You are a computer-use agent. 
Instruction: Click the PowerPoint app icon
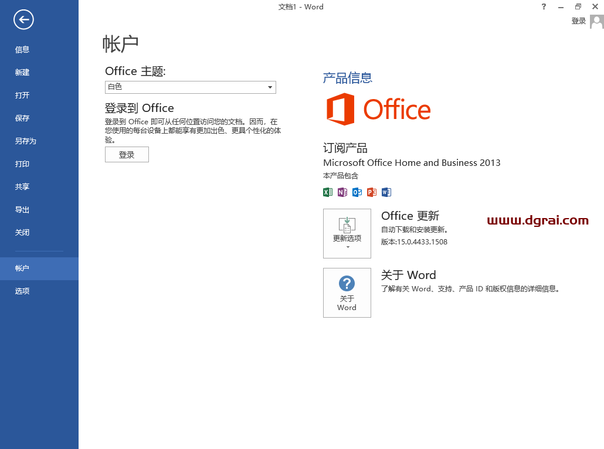tap(372, 192)
